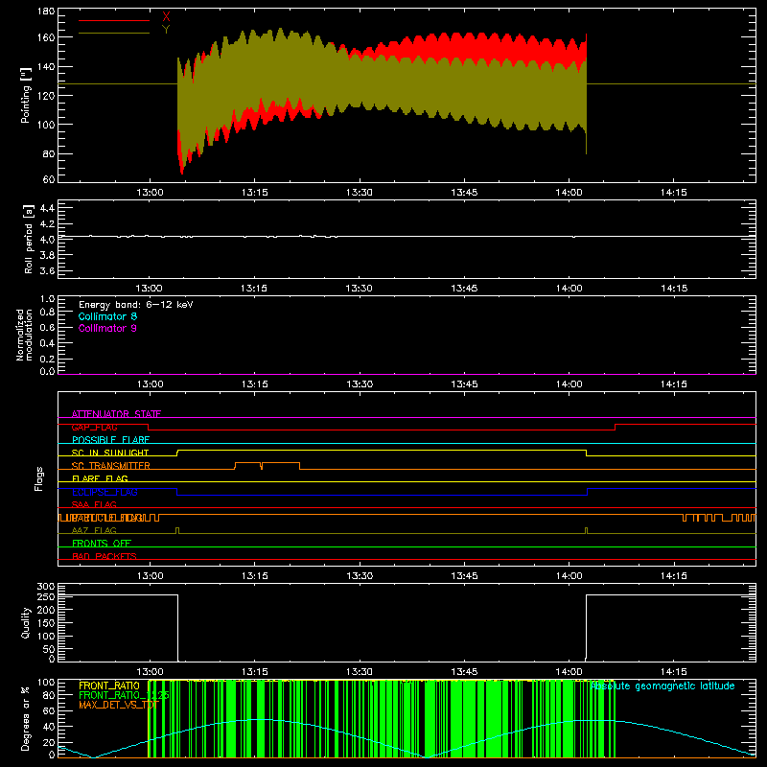
Task: Click the 'Flags' vertical axis title
Action: (38, 478)
